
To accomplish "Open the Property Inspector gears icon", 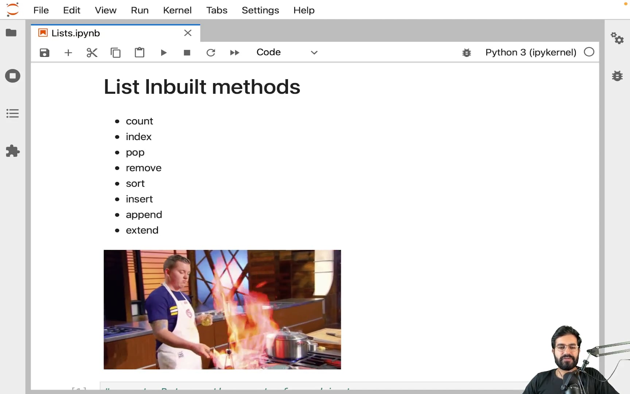I will 617,38.
